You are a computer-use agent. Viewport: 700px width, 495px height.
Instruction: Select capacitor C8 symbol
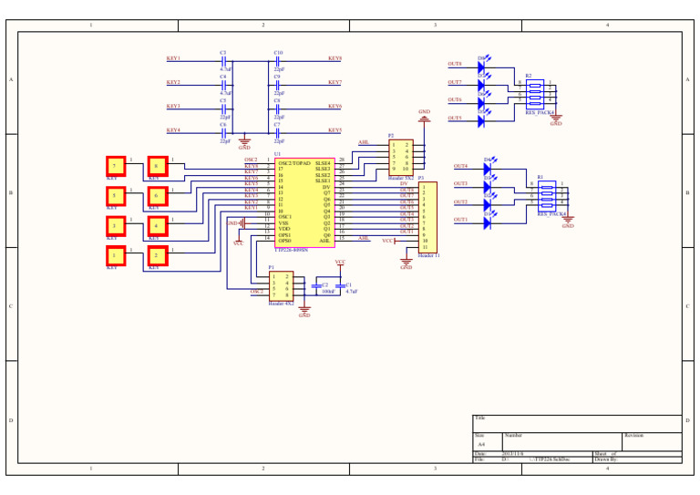tap(278, 109)
